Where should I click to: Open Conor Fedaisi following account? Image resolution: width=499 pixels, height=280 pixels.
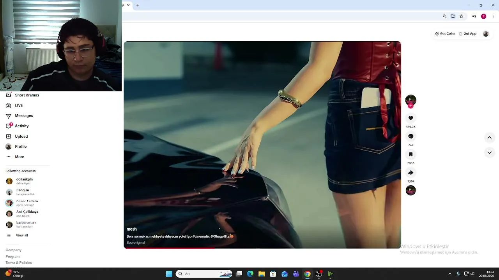point(22,203)
